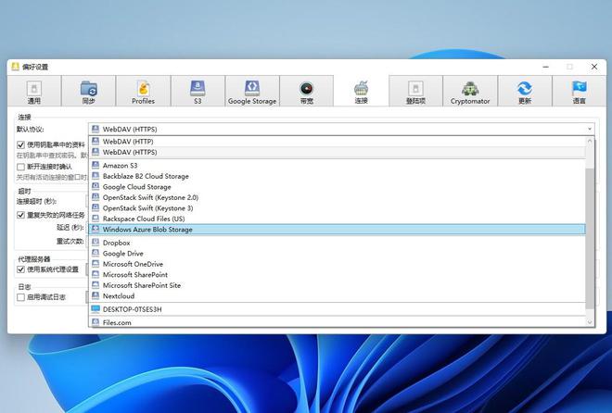Image resolution: width=612 pixels, height=413 pixels.
Task: Click the drive icon beside Dropbox
Action: coord(96,243)
